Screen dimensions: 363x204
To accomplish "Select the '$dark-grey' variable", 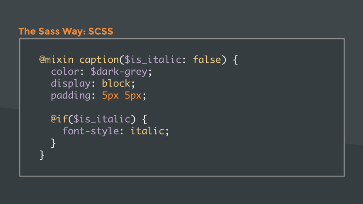I will [119, 72].
